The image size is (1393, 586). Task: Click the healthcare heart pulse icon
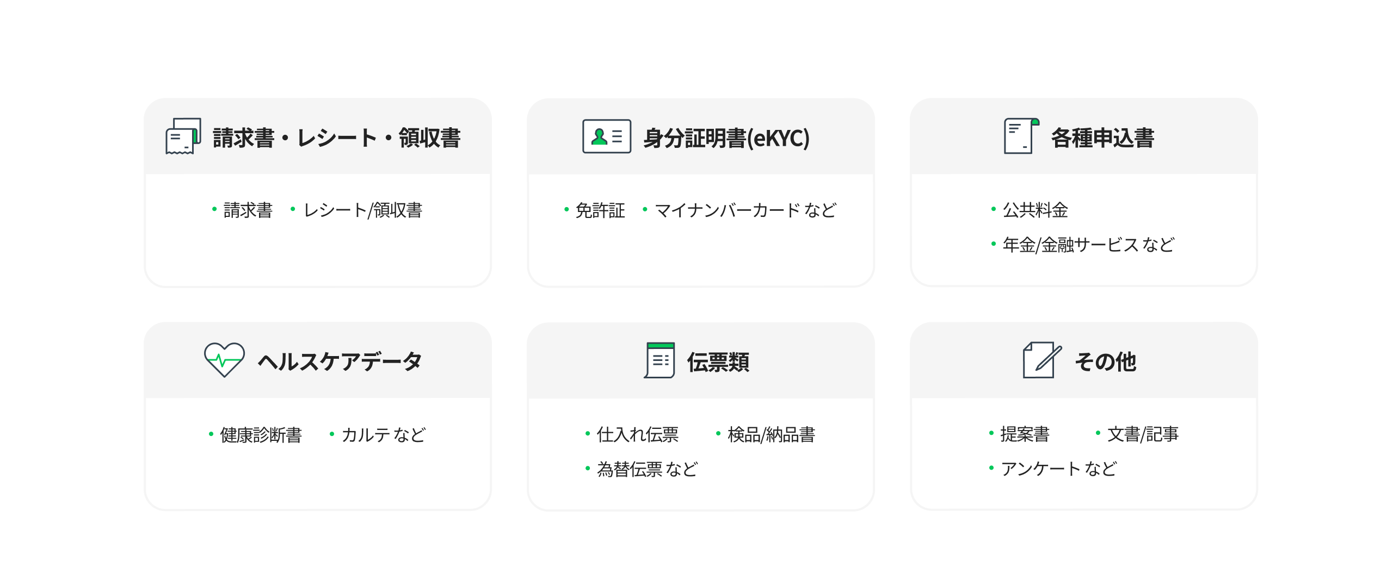tap(224, 360)
